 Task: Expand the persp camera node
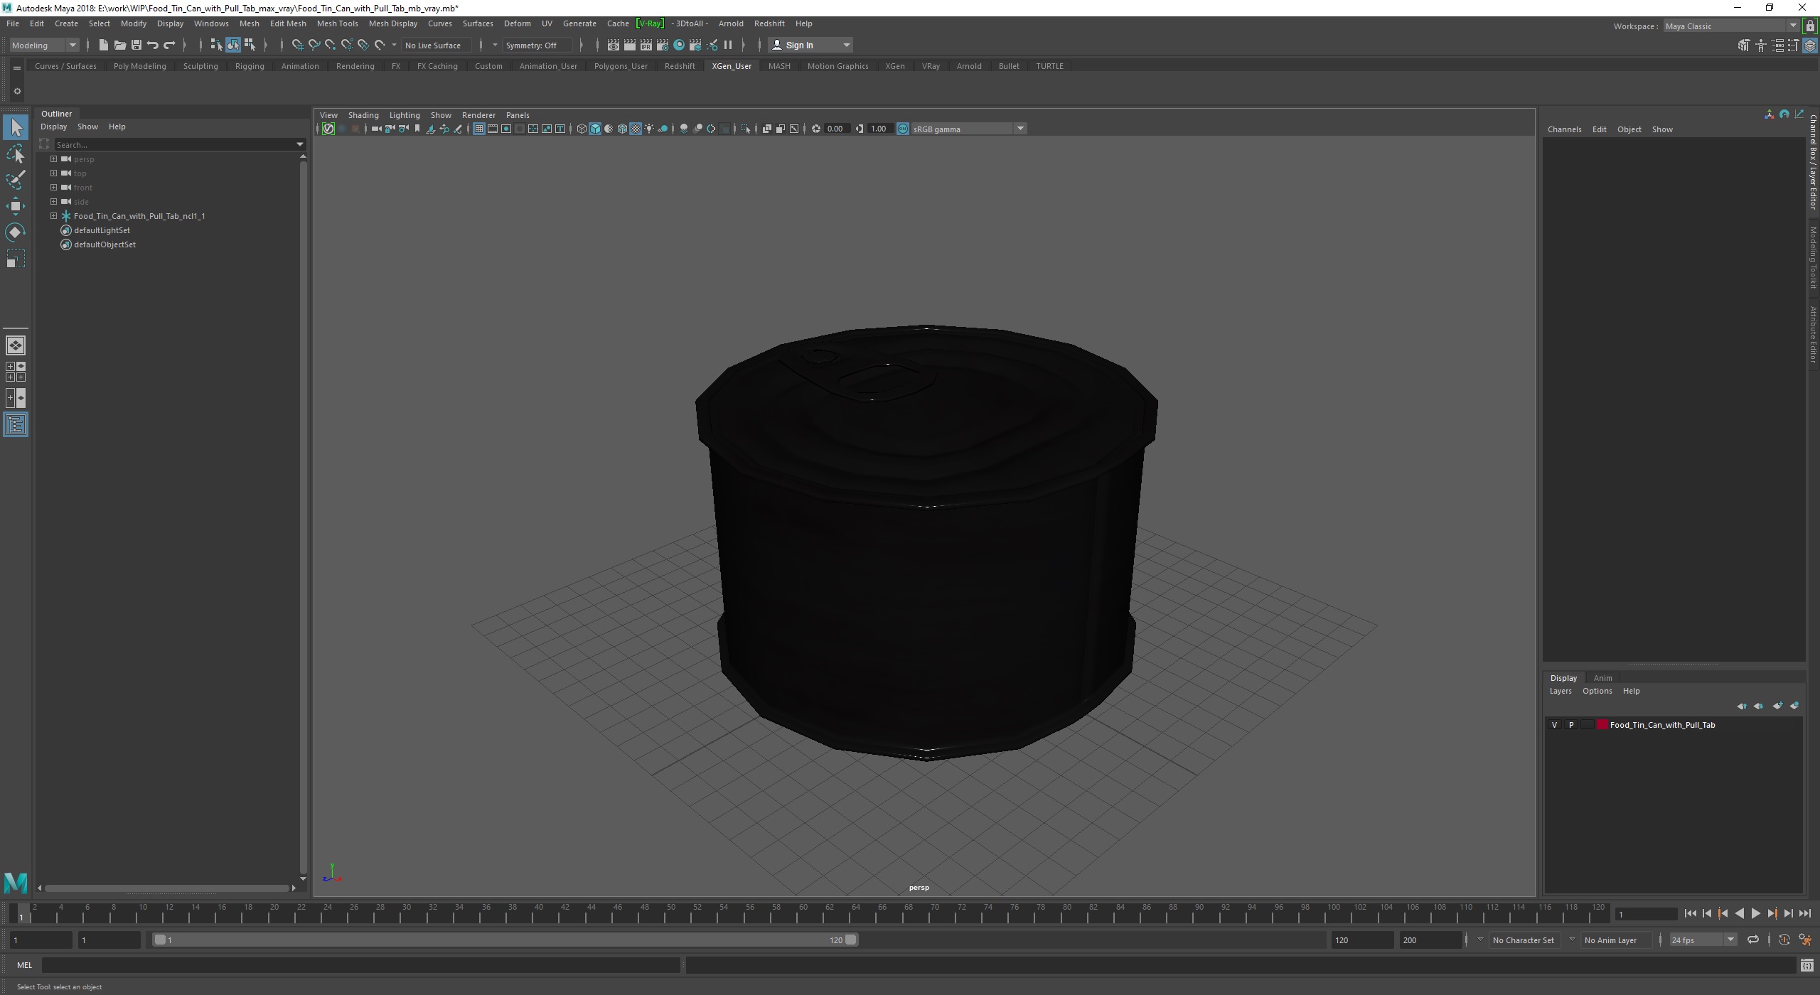click(53, 158)
